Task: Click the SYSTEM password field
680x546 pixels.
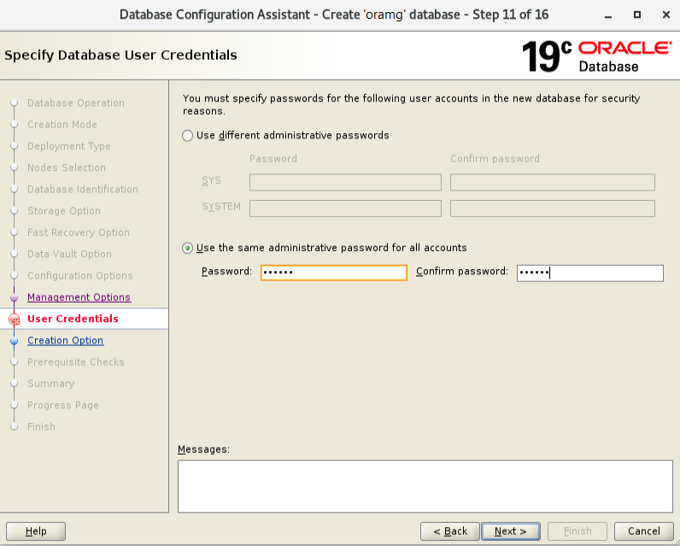Action: (x=345, y=208)
